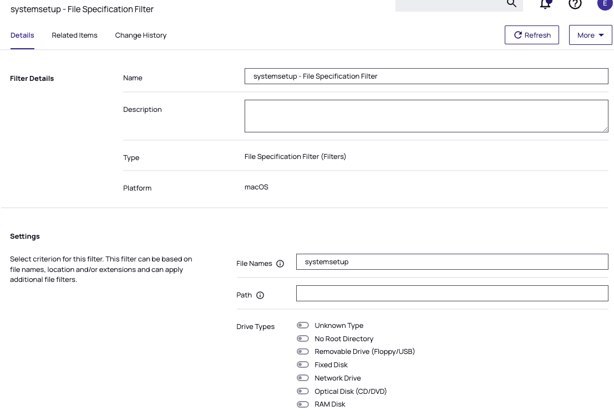
Task: Click the Path info icon
Action: (260, 295)
